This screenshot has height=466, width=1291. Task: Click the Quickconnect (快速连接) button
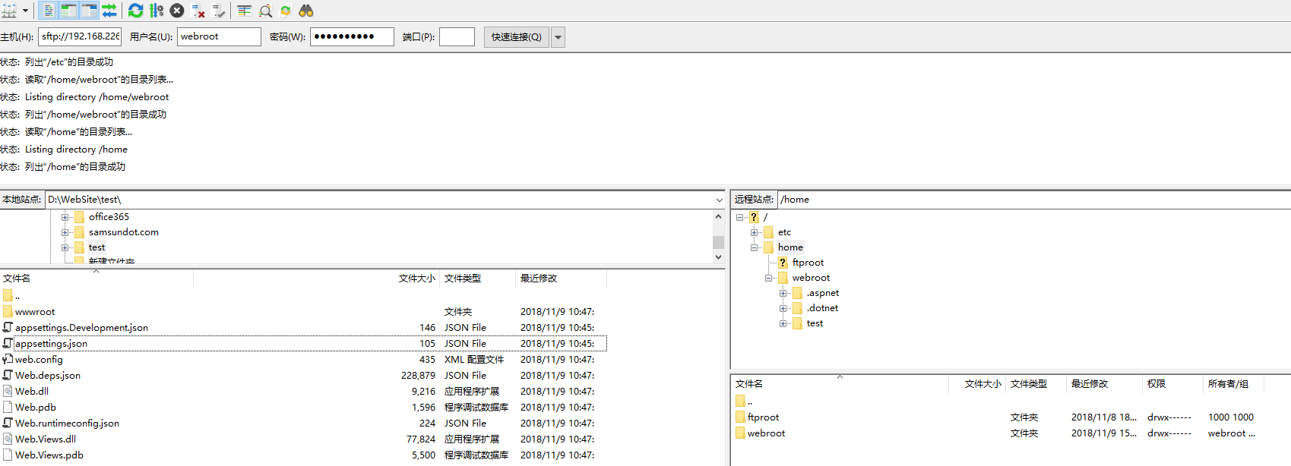[x=517, y=37]
